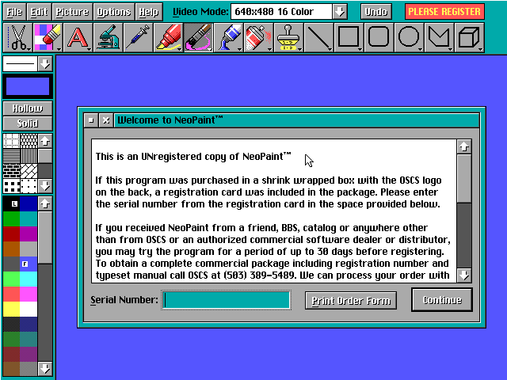The image size is (507, 380).
Task: Click the dialog system menu square button
Action: click(x=91, y=120)
